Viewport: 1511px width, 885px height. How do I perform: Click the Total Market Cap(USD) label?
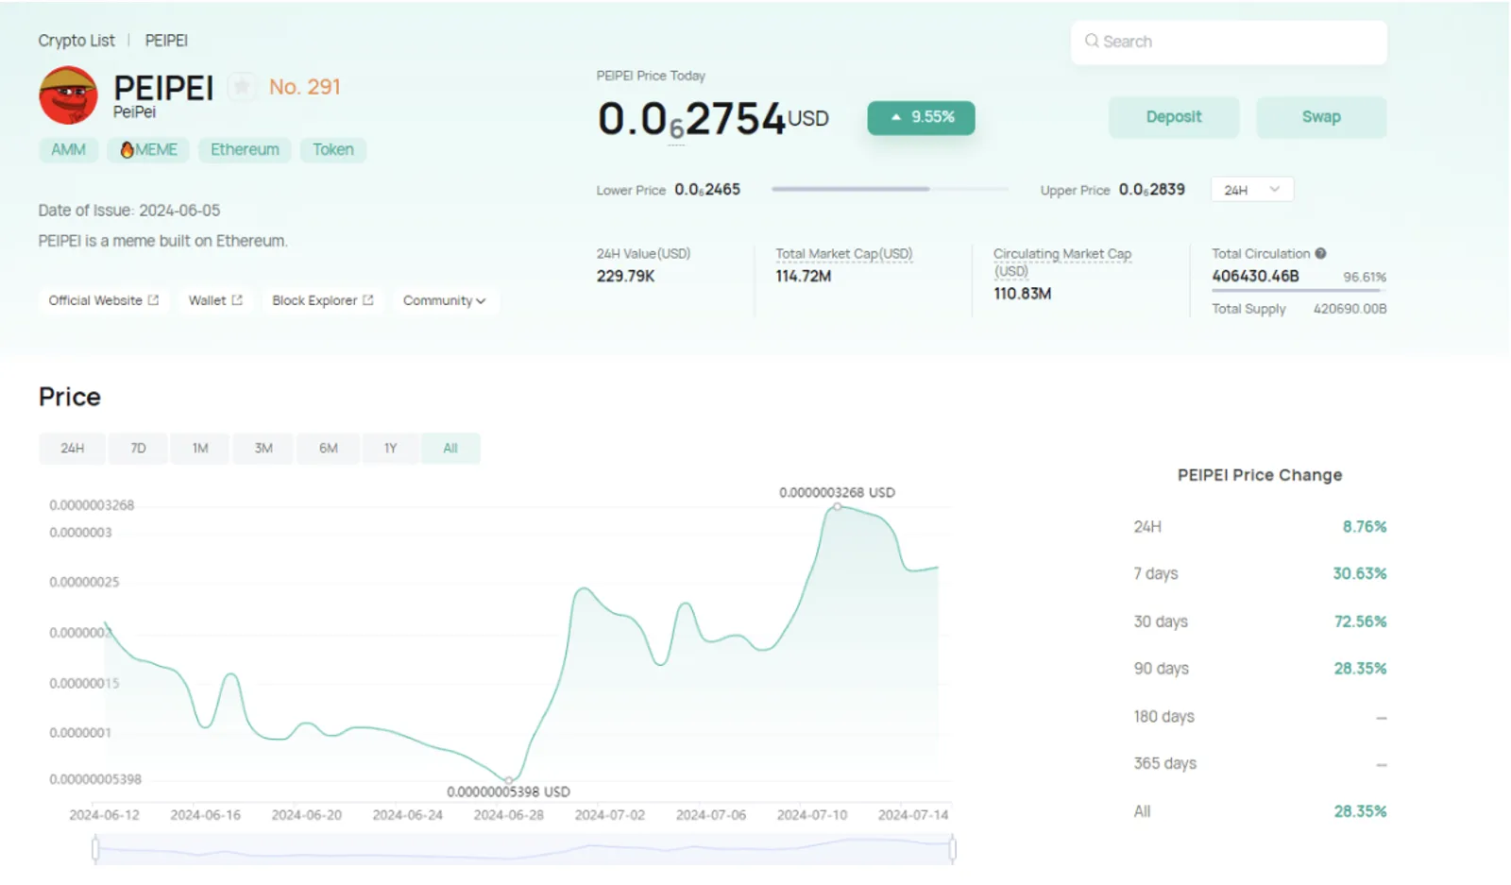click(844, 254)
